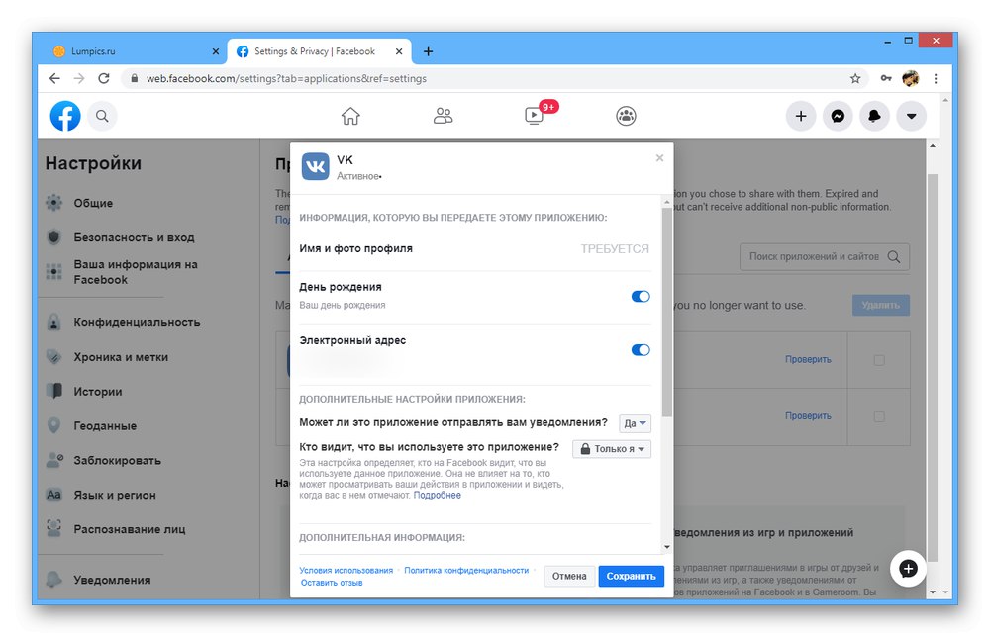Go to Facebook Home icon
This screenshot has width=990, height=637.
[x=350, y=116]
